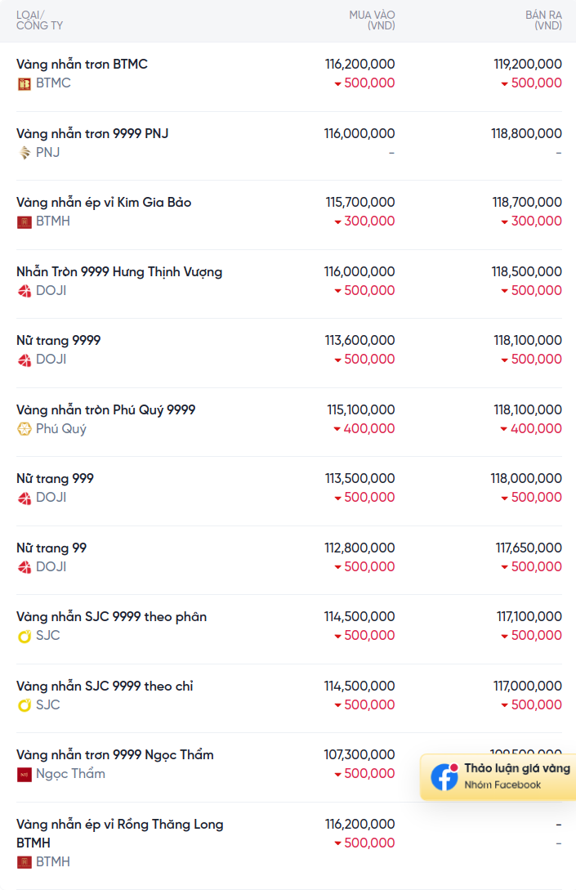Screen dimensions: 576x890
Task: Click the Phú Quý logo icon
Action: pos(24,429)
